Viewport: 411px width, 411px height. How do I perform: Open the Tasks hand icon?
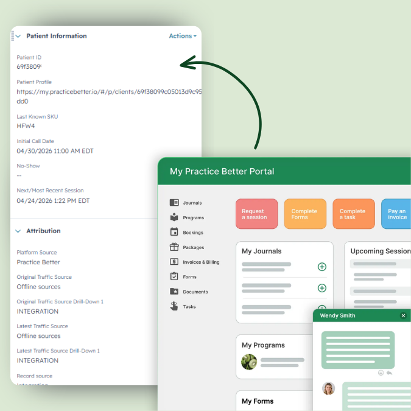[174, 306]
